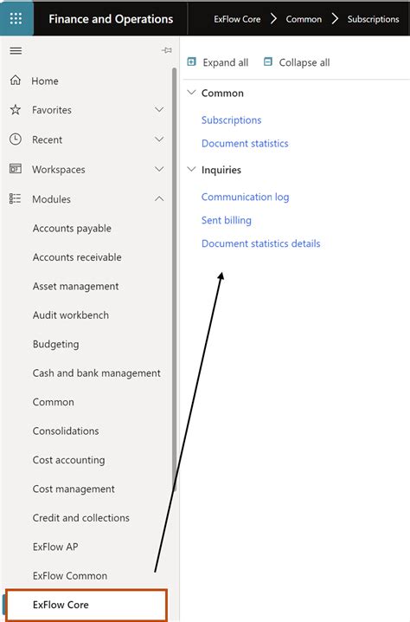Pin the navigation pane

click(x=167, y=50)
